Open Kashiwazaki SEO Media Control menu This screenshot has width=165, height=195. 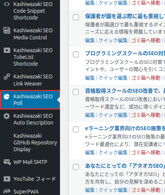pyautogui.click(x=30, y=34)
